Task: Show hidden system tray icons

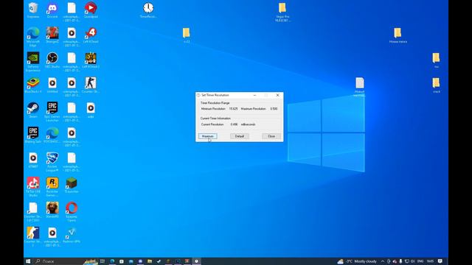Action: click(x=382, y=261)
